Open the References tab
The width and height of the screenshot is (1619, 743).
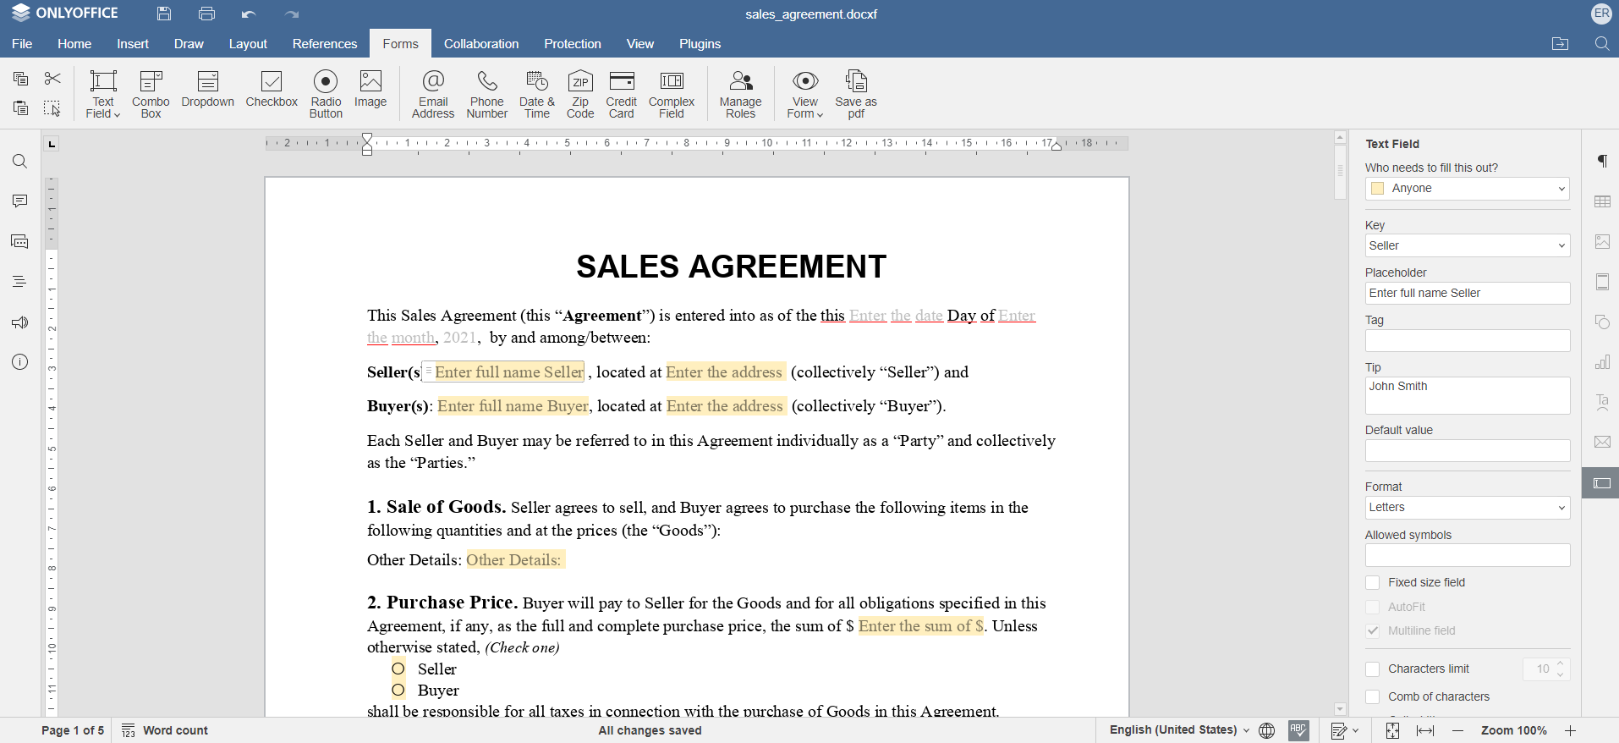point(325,44)
